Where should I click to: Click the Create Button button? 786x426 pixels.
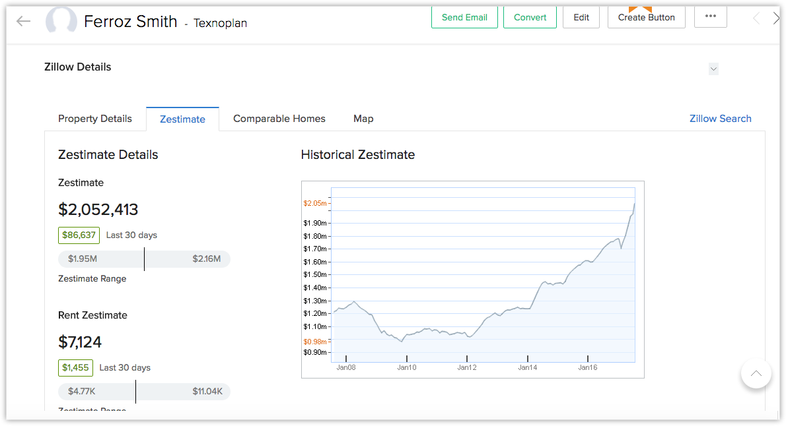pos(646,18)
